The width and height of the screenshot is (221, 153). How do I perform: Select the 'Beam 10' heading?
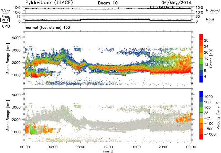[108, 3]
